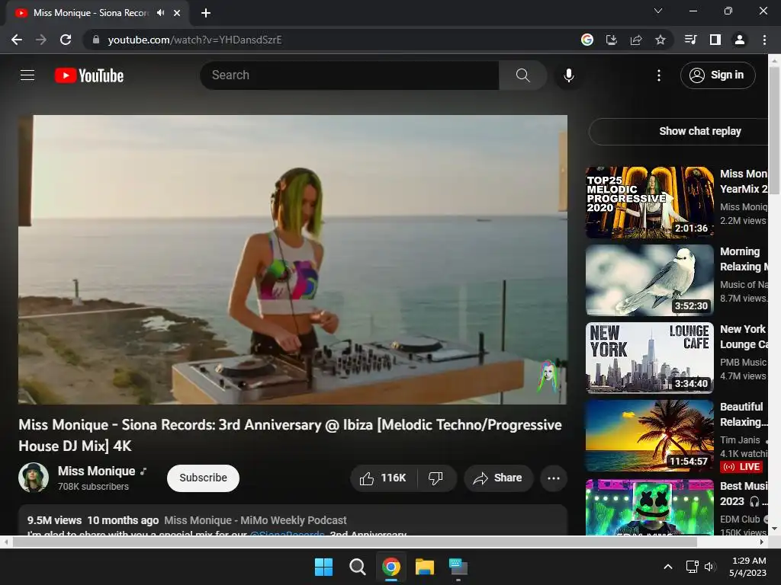
Task: Go back with the browser back arrow
Action: click(17, 40)
